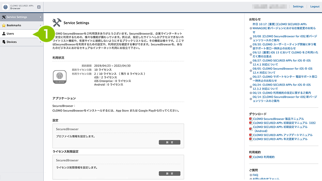
Task: Open the 06/27 support center phone pause notice
Action: 285,79
